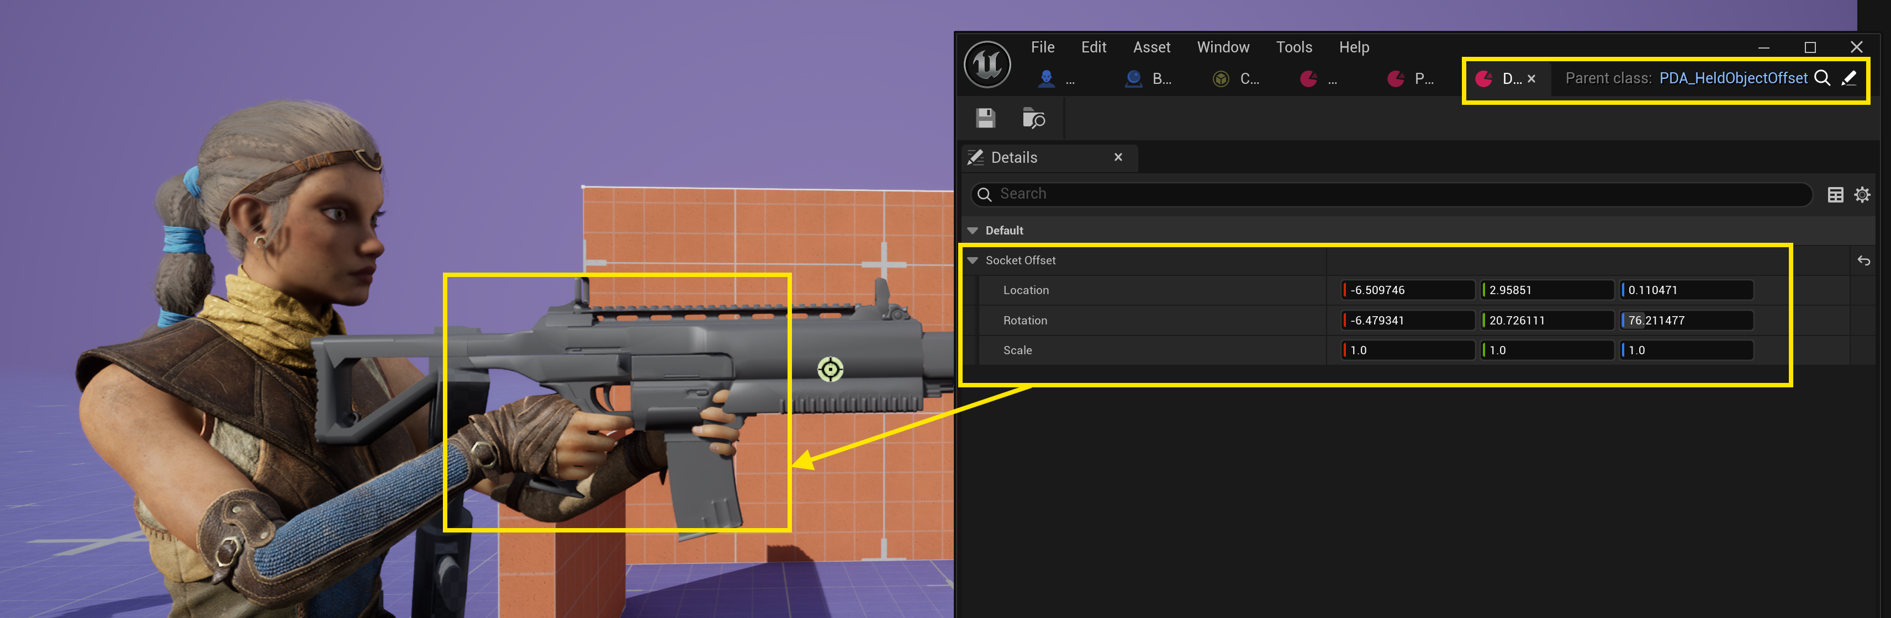Viewport: 1891px width, 618px height.
Task: Click the Unreal Engine logo
Action: [986, 65]
